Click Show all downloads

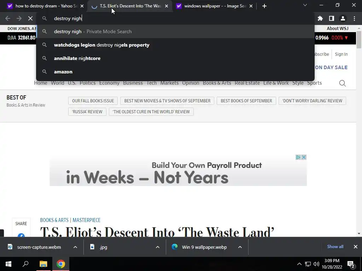(x=335, y=247)
